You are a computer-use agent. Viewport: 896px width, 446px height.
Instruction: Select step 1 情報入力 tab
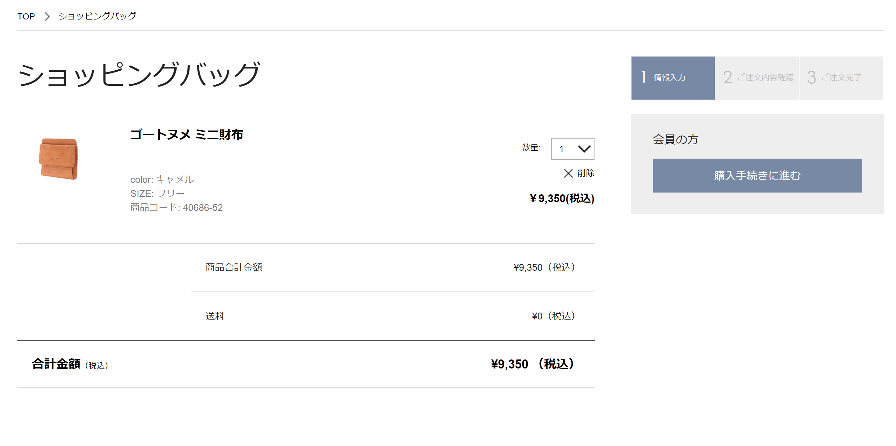[673, 78]
